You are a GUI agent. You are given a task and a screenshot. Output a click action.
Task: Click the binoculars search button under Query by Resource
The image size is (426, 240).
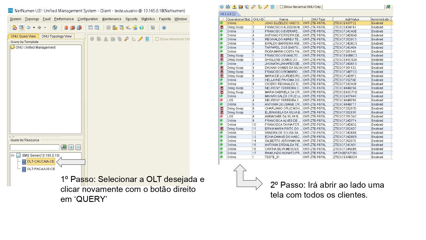64,147
